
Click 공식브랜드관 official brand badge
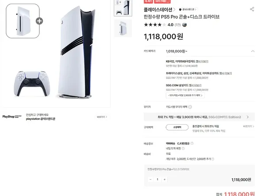pyautogui.click(x=188, y=9)
